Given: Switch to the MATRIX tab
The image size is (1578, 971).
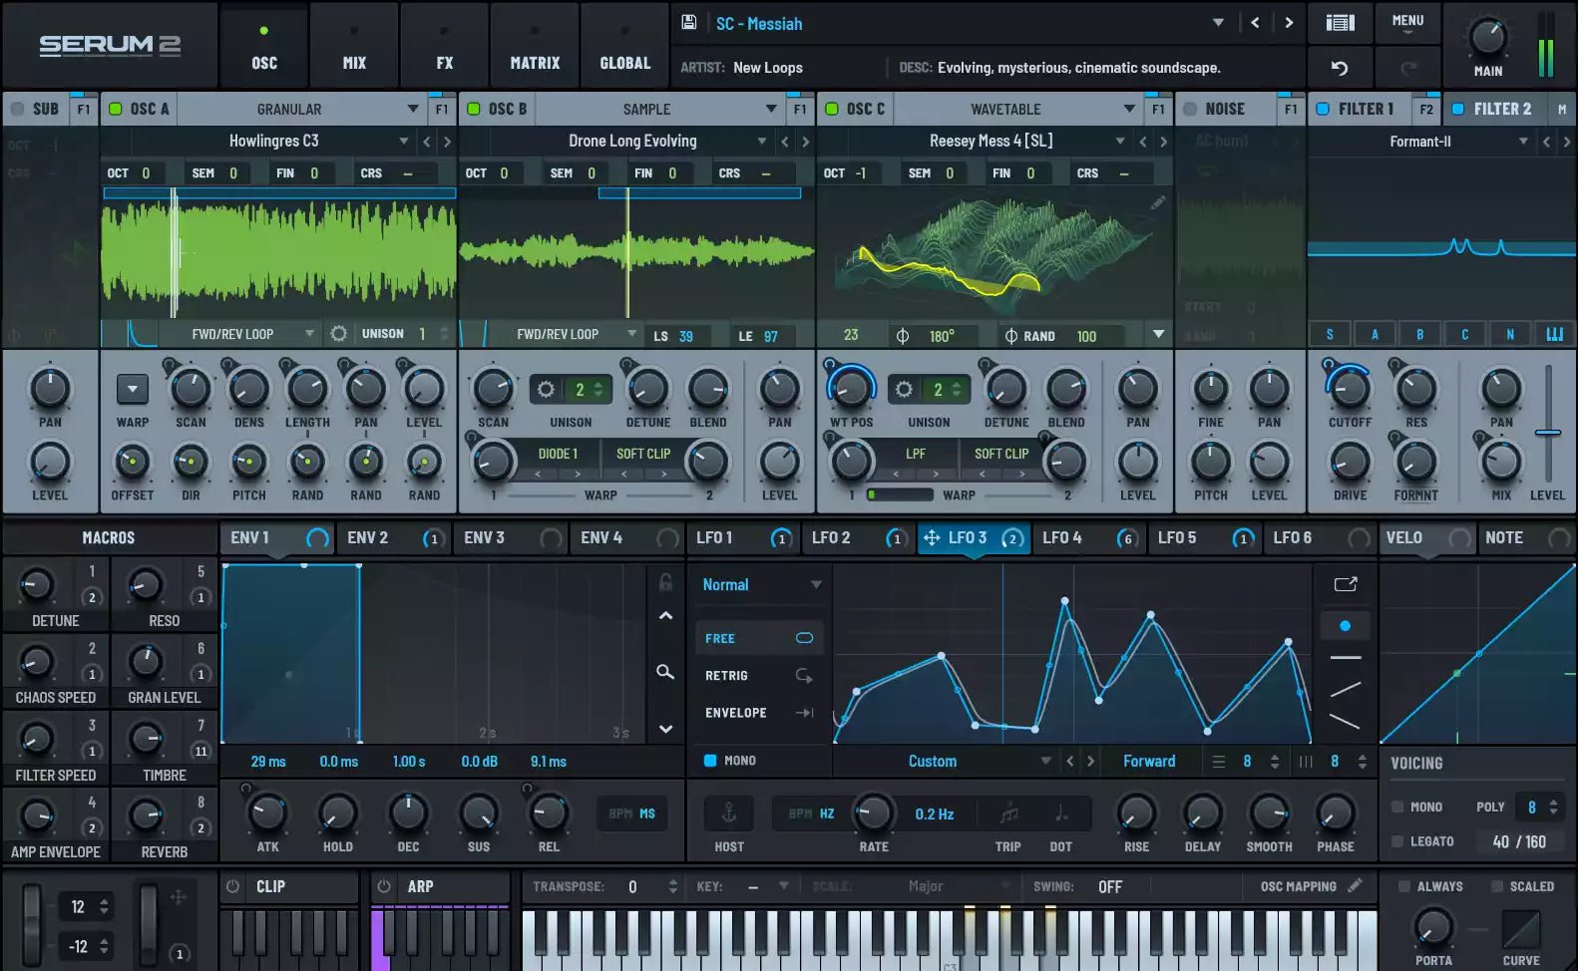Looking at the screenshot, I should click(535, 46).
